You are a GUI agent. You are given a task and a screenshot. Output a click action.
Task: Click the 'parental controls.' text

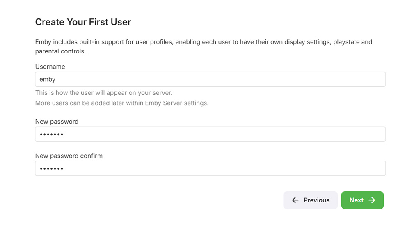[x=60, y=52]
